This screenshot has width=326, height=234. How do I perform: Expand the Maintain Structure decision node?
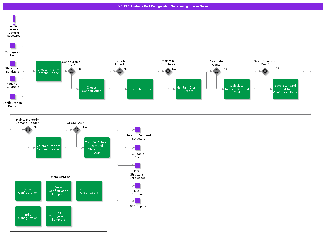point(168,71)
